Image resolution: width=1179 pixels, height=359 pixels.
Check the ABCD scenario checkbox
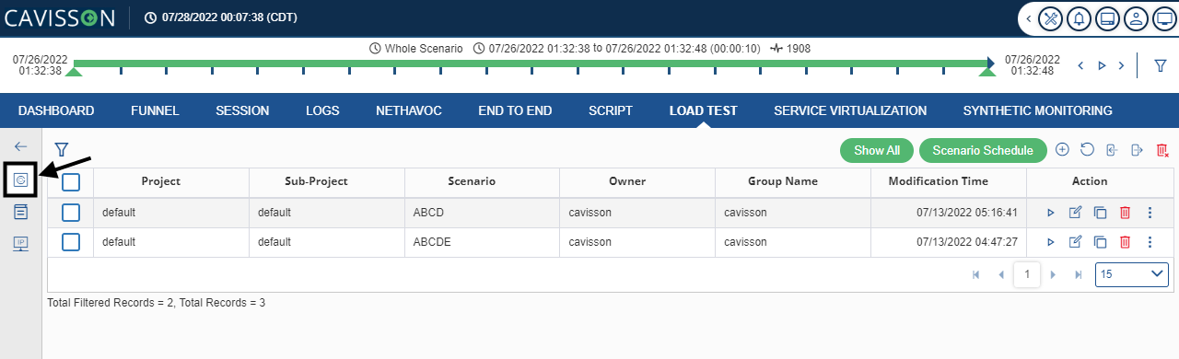[x=71, y=213]
